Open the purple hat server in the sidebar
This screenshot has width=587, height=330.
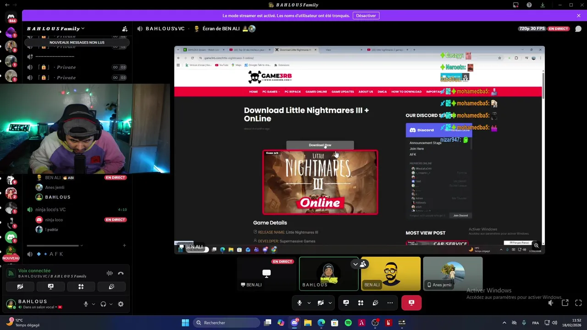point(11,33)
